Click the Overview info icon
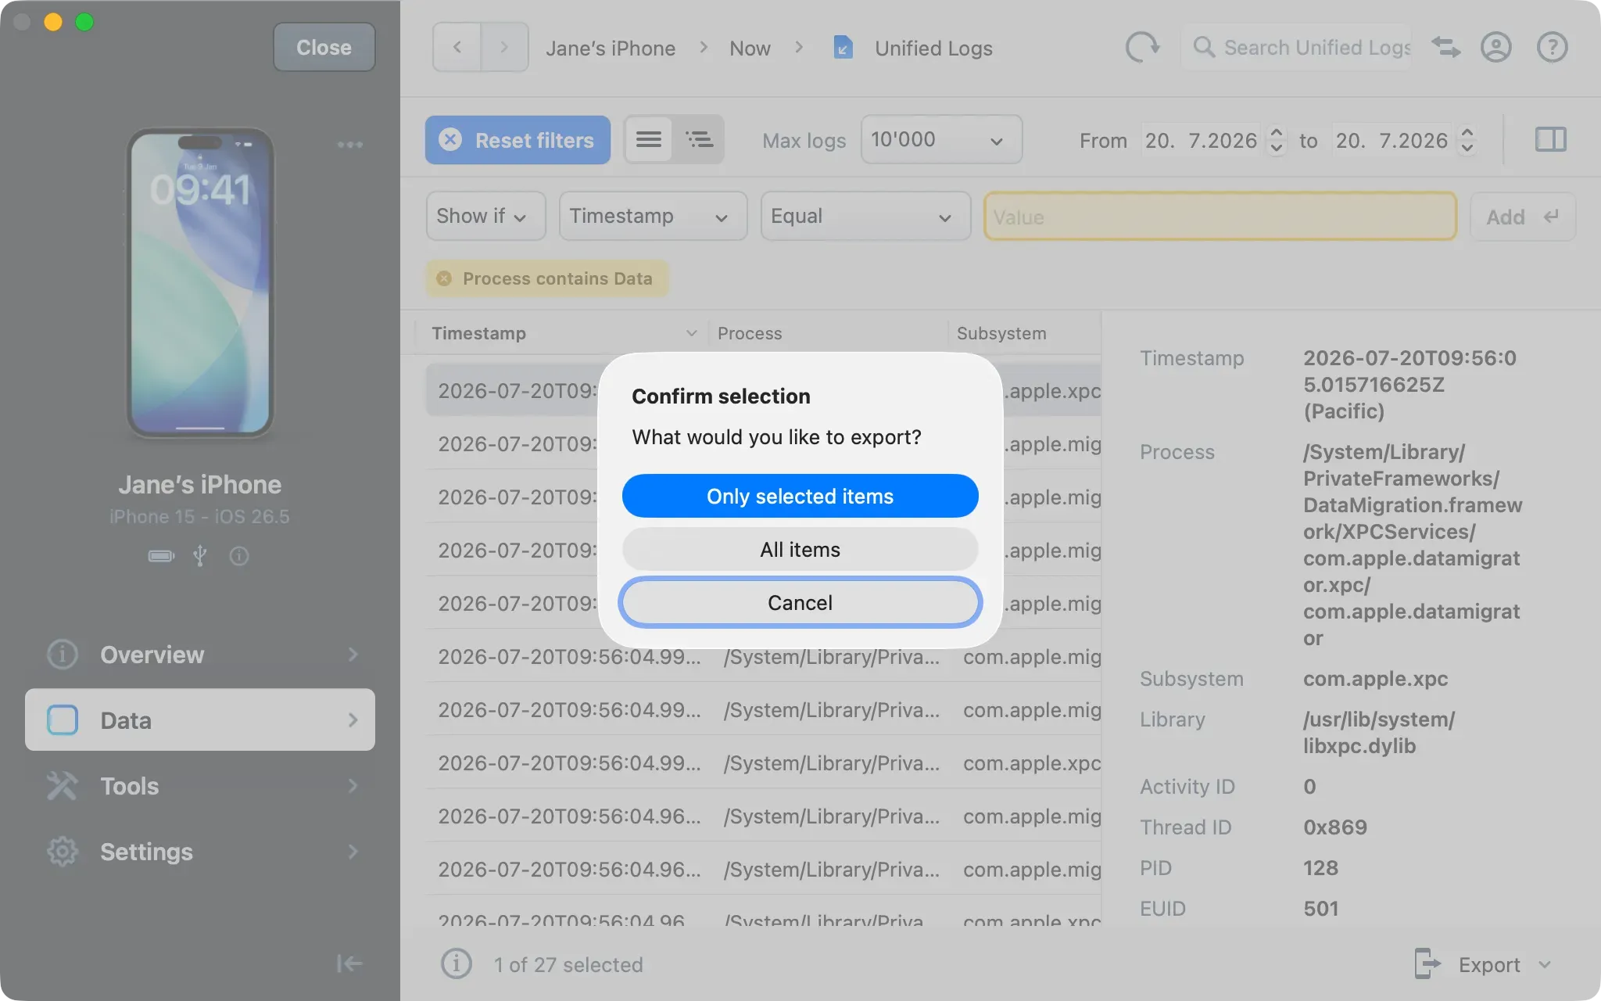The width and height of the screenshot is (1601, 1001). (63, 654)
